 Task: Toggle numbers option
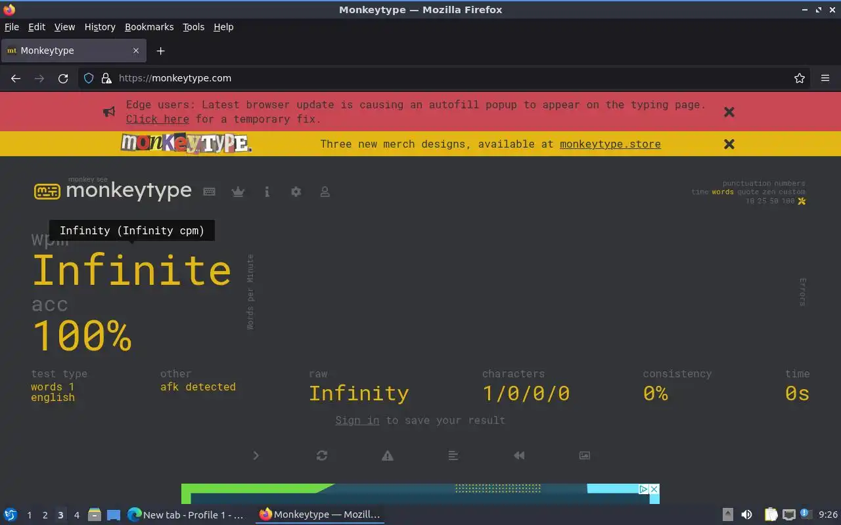(790, 184)
